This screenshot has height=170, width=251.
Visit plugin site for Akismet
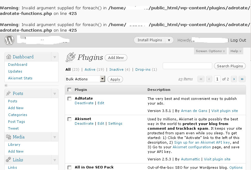(217, 159)
